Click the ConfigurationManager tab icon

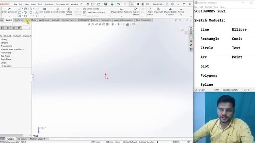[x=8, y=28]
